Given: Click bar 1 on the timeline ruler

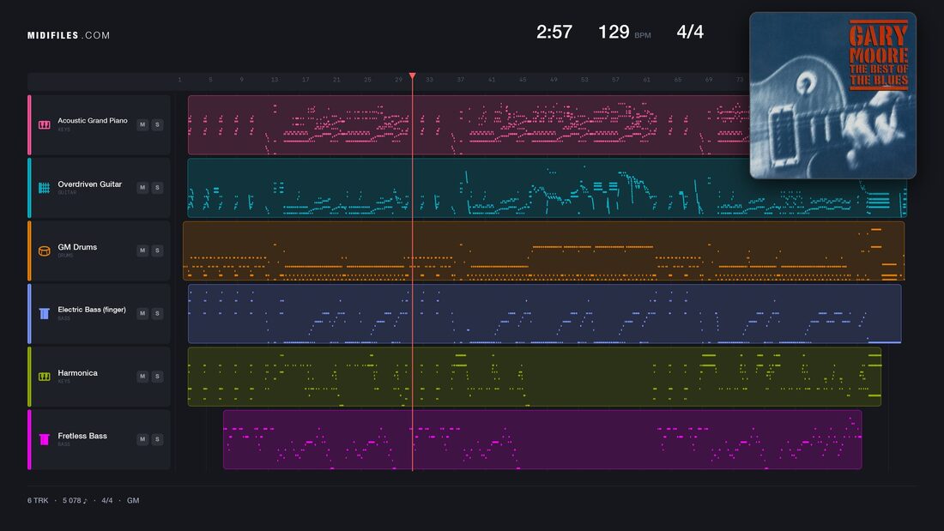Looking at the screenshot, I should click(x=179, y=80).
